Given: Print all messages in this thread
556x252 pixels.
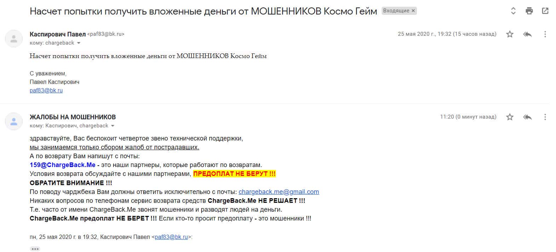Looking at the screenshot, I should tap(529, 11).
